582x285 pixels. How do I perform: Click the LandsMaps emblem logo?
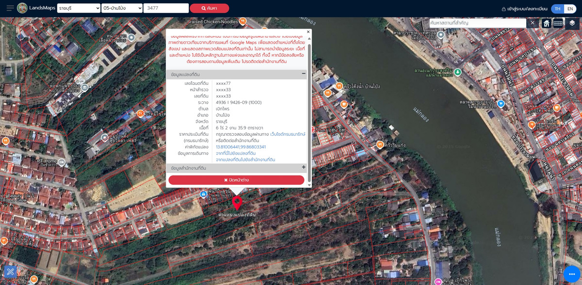tap(22, 8)
